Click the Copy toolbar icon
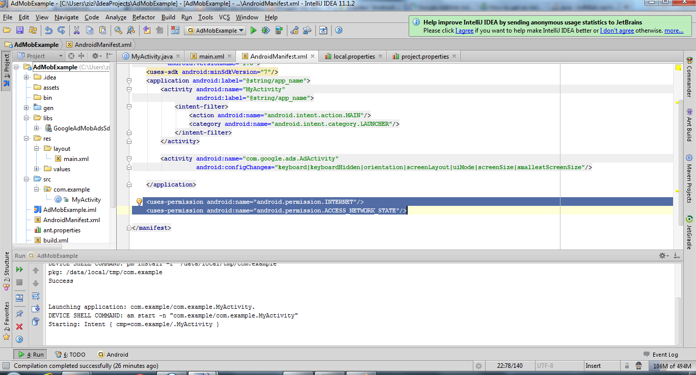 (90, 31)
